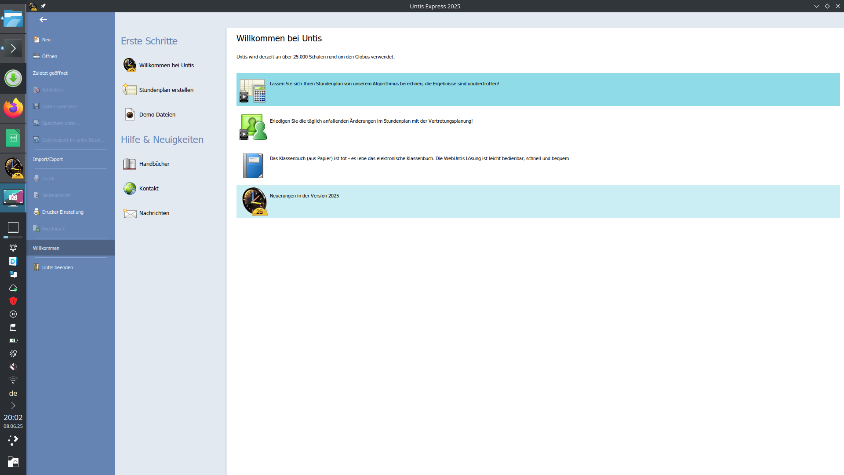Click the terminal arrow launcher in dock
This screenshot has width=844, height=475.
click(x=13, y=48)
